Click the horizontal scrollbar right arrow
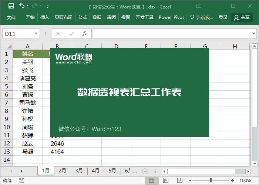The height and width of the screenshot is (185, 259). click(248, 171)
